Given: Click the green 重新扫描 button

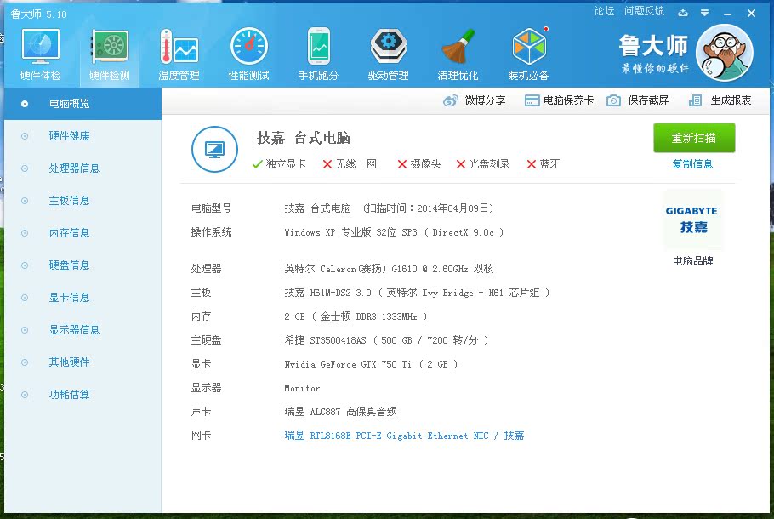Looking at the screenshot, I should click(694, 138).
